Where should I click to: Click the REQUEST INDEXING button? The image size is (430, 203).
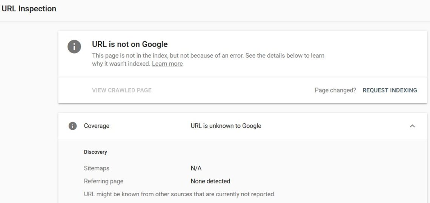point(390,90)
